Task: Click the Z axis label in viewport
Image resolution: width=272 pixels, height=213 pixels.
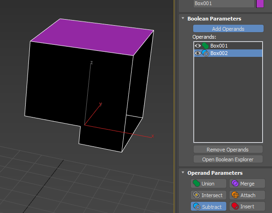Action: coord(91,62)
